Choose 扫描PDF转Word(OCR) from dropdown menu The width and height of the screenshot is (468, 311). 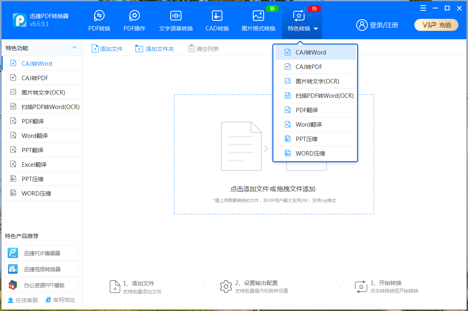point(315,95)
